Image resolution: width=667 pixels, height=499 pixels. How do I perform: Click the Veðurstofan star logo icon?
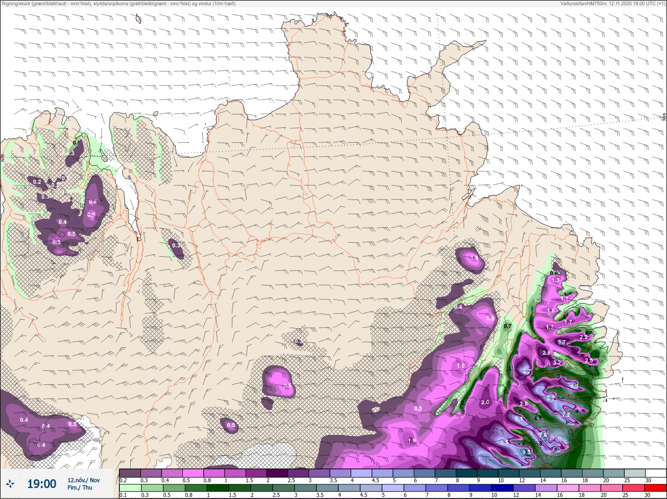9,484
